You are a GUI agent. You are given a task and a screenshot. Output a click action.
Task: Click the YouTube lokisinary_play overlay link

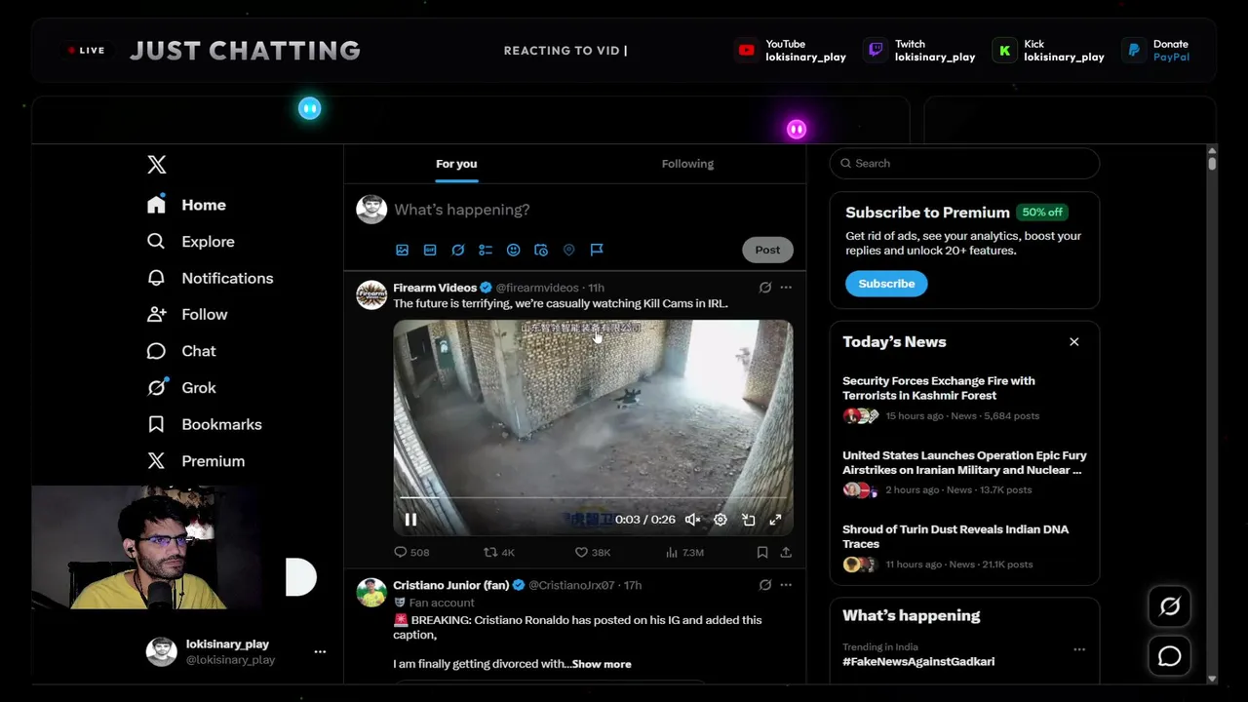click(791, 51)
